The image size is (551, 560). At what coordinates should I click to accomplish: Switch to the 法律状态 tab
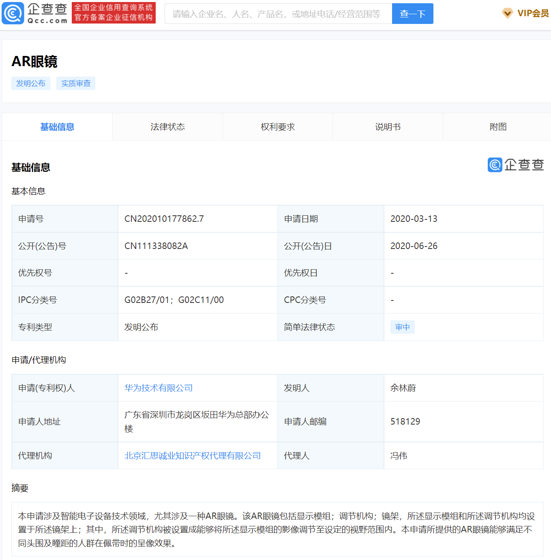(x=167, y=127)
